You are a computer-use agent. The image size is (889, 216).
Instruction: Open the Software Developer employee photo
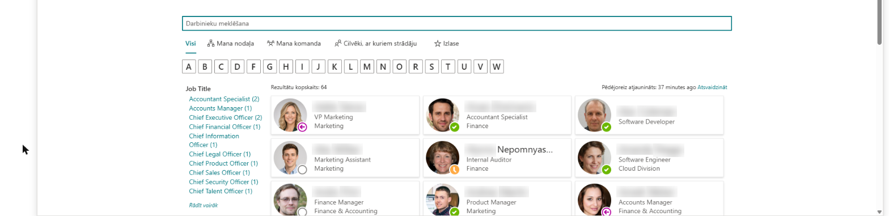pyautogui.click(x=594, y=115)
